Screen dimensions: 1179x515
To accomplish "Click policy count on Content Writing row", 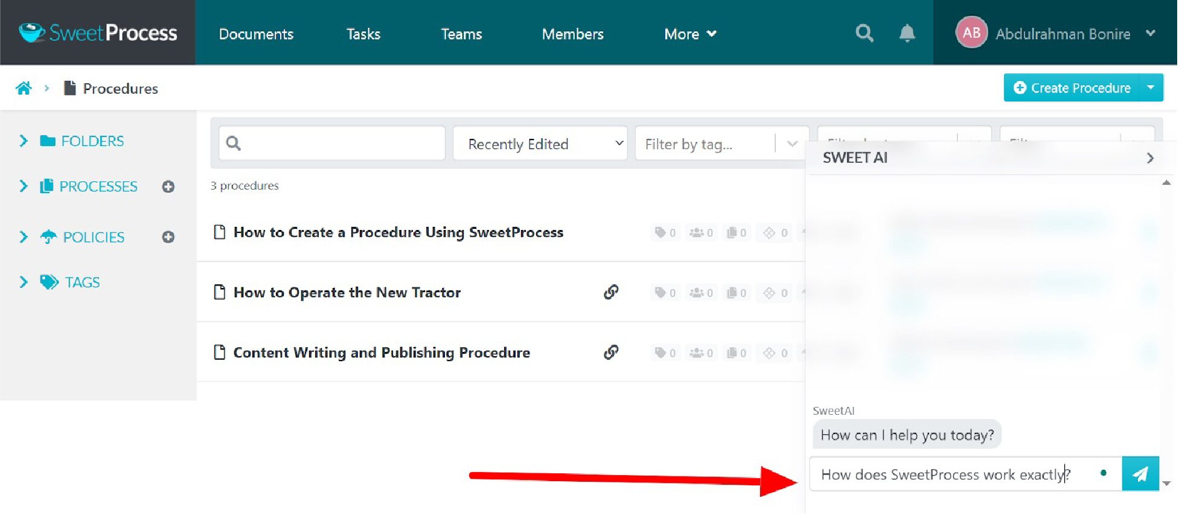I will pos(776,353).
